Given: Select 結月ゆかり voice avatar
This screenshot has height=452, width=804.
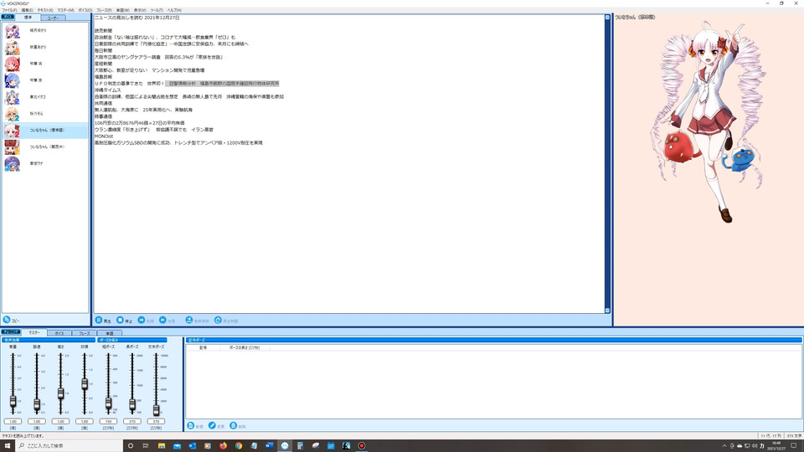Looking at the screenshot, I should coord(13,31).
